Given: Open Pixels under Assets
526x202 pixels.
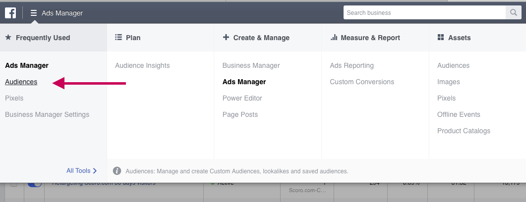Looking at the screenshot, I should pyautogui.click(x=446, y=98).
